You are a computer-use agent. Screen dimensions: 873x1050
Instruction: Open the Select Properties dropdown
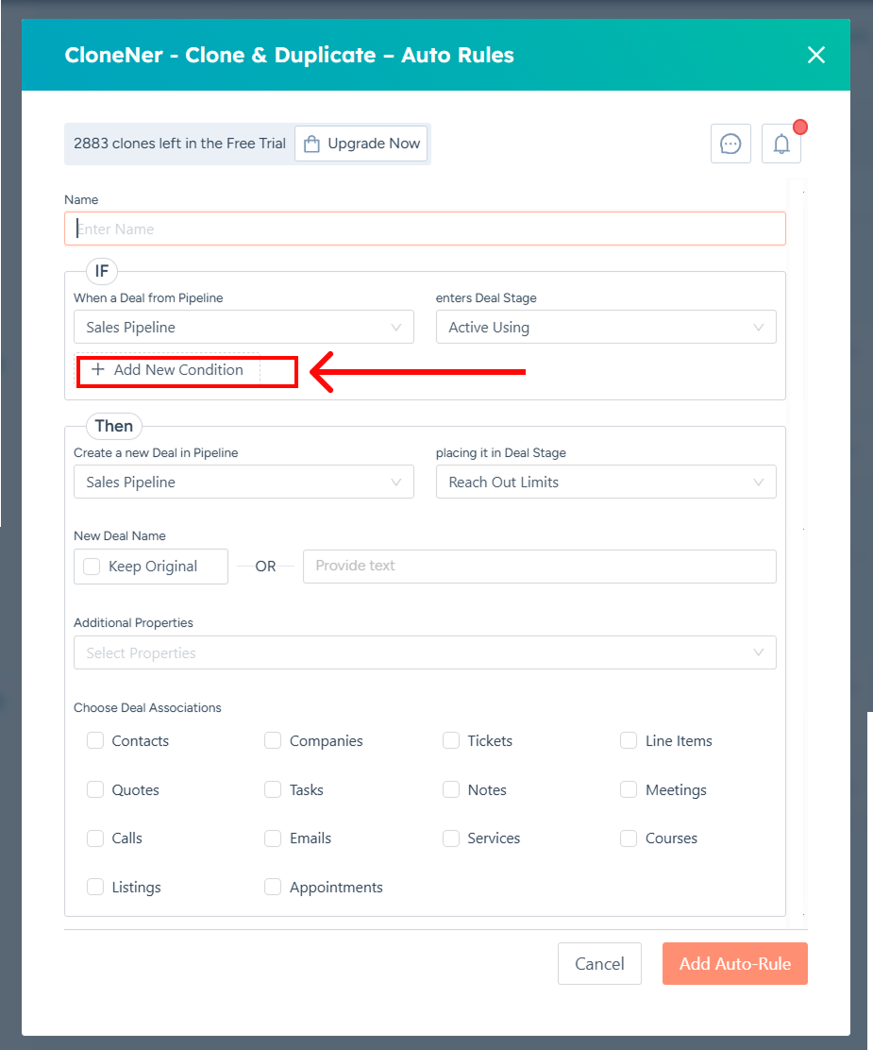[x=425, y=652]
